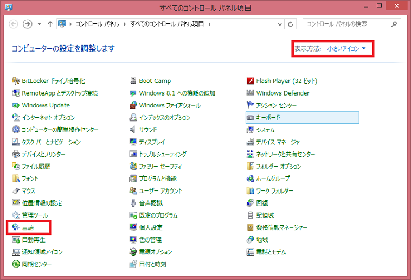Screen dimensions: 411x280
Task: Open the 資格情報マネージャー link
Action: [281, 227]
